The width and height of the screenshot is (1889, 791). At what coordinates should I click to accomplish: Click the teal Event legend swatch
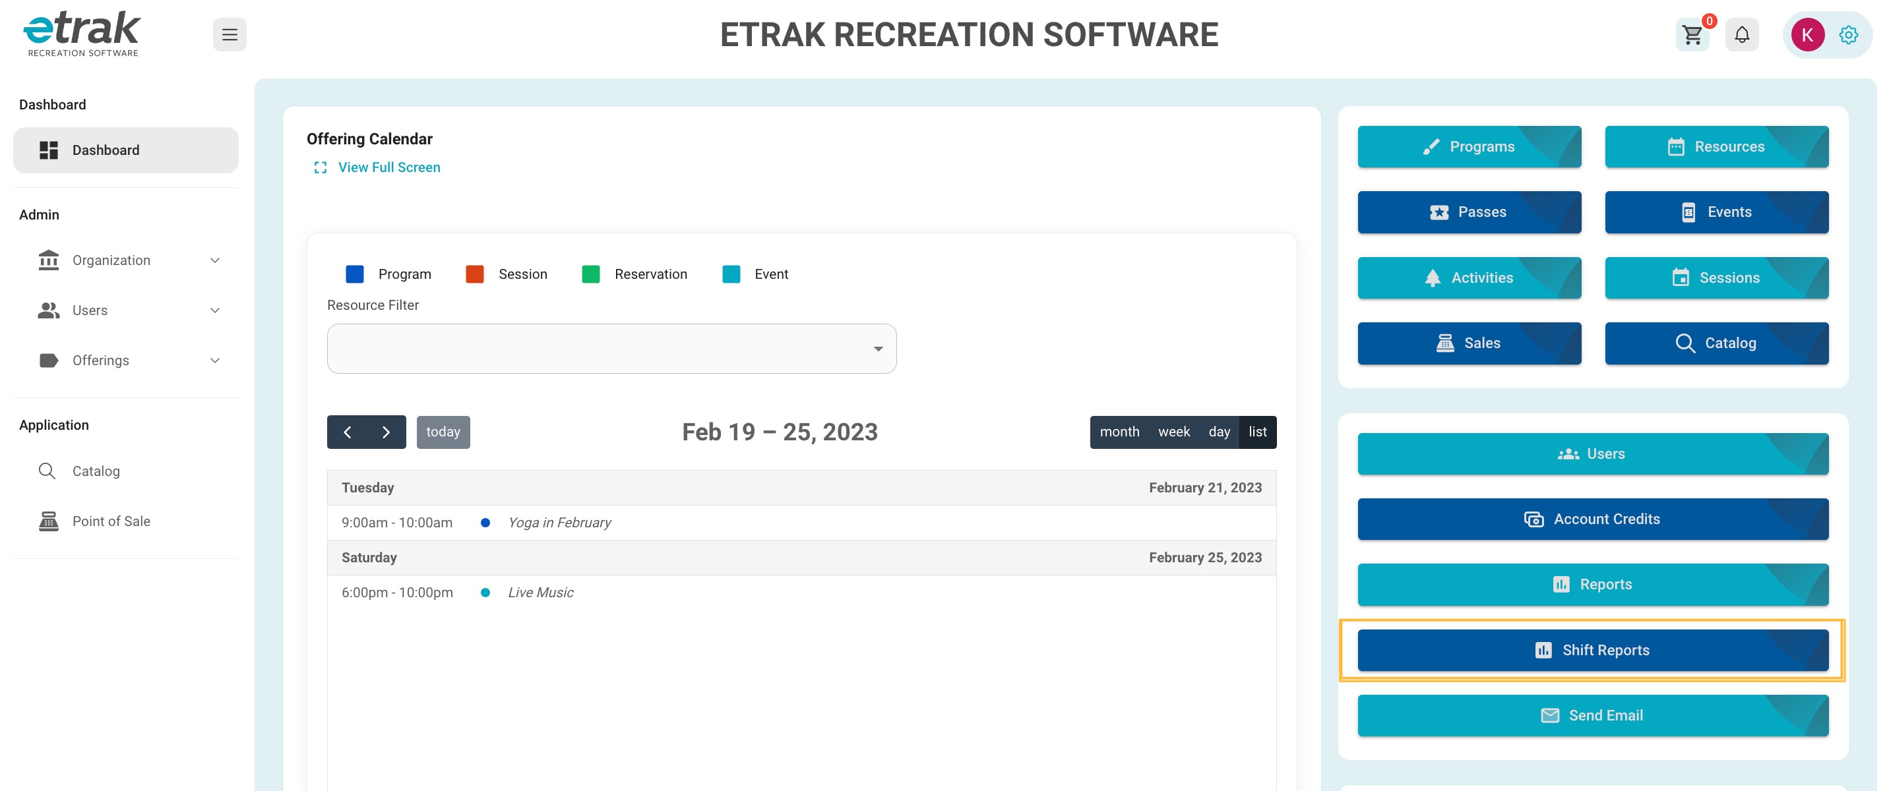[731, 274]
